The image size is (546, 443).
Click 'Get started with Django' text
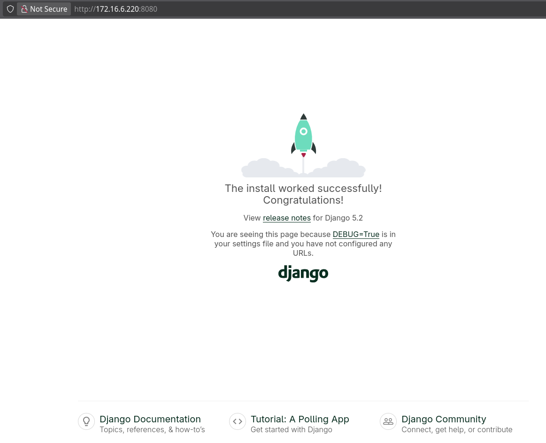(291, 429)
